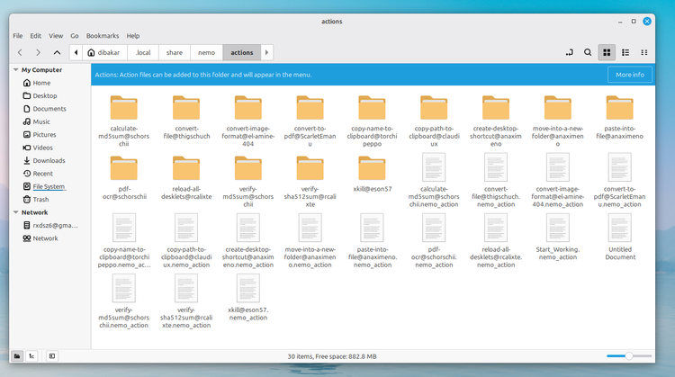The image size is (675, 377).
Task: Go up to the parent folder
Action: point(57,52)
